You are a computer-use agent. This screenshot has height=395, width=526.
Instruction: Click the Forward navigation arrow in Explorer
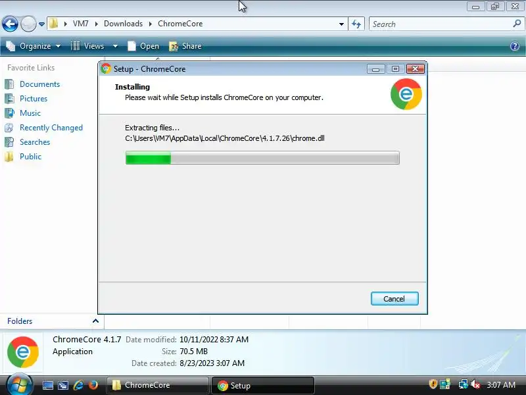[28, 24]
